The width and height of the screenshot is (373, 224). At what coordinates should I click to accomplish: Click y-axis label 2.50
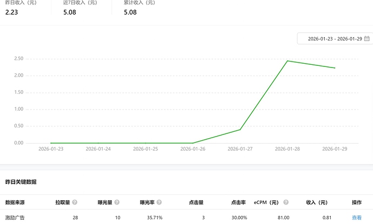pyautogui.click(x=19, y=58)
